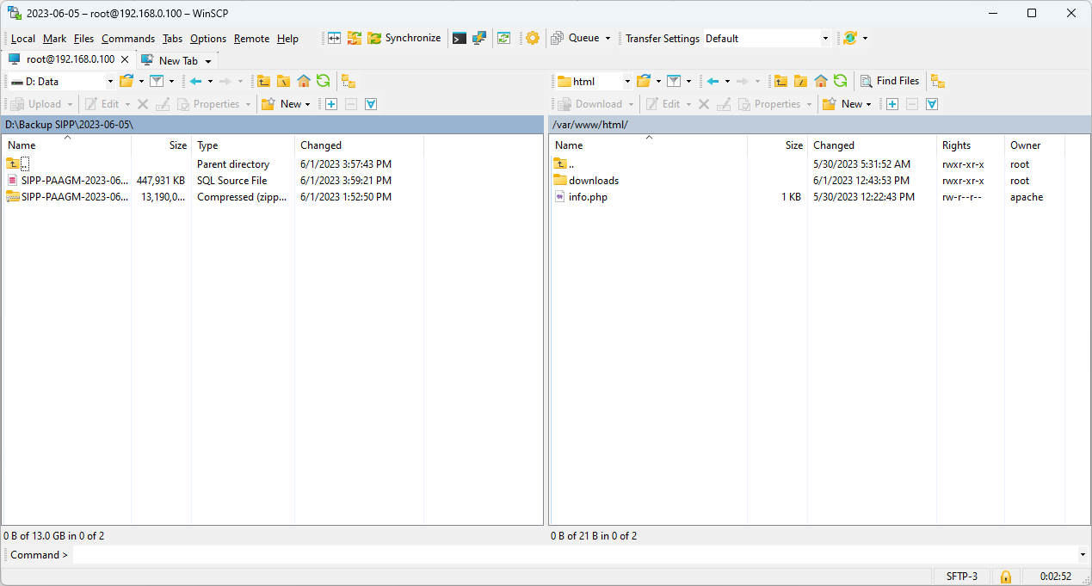This screenshot has width=1092, height=586.
Task: Open the Files menu
Action: pos(83,39)
